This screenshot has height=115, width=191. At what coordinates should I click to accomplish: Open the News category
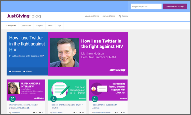(50, 26)
